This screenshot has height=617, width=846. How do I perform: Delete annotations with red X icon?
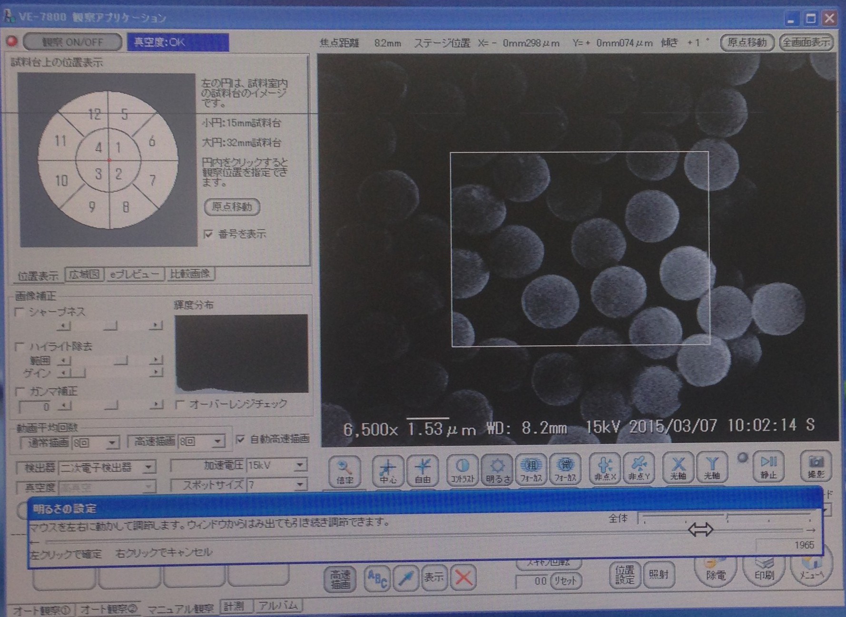[x=463, y=578]
